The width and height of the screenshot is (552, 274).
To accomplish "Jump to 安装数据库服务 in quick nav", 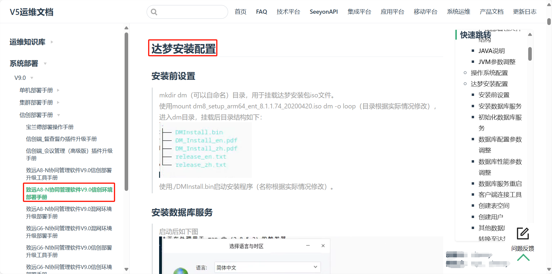I will point(500,106).
